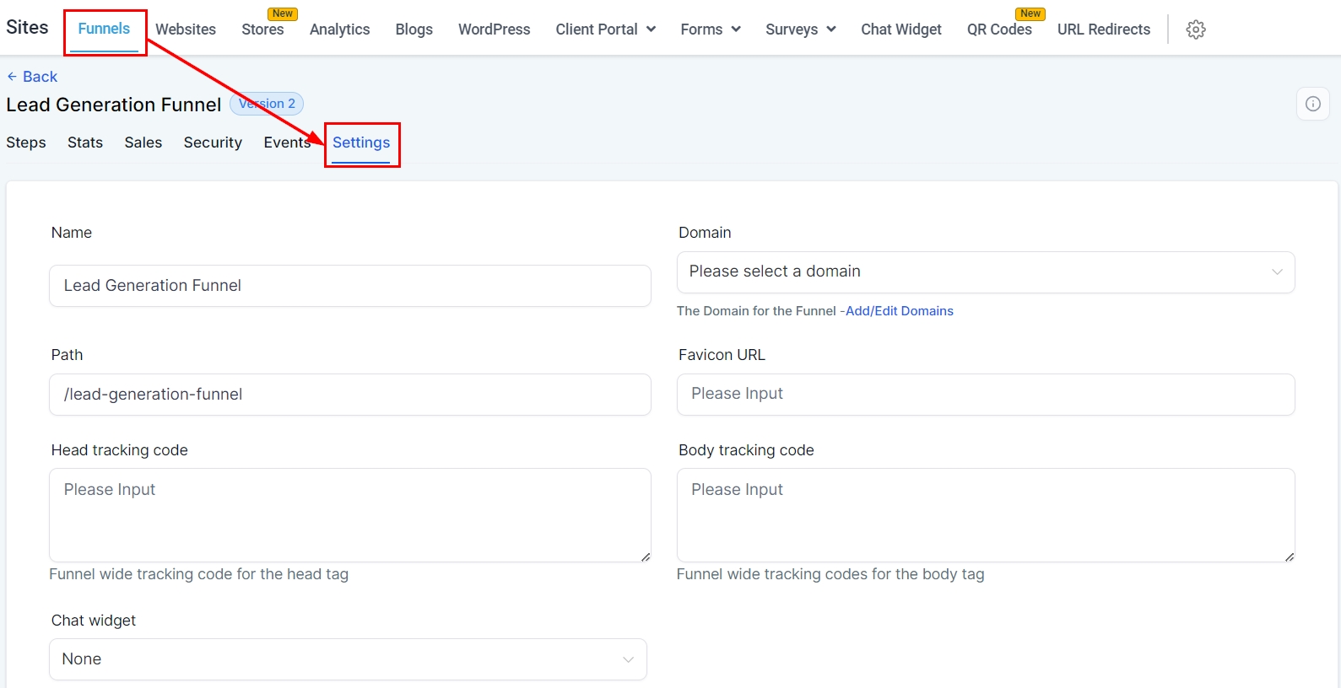Click the info icon at right
The width and height of the screenshot is (1341, 688).
click(1312, 104)
